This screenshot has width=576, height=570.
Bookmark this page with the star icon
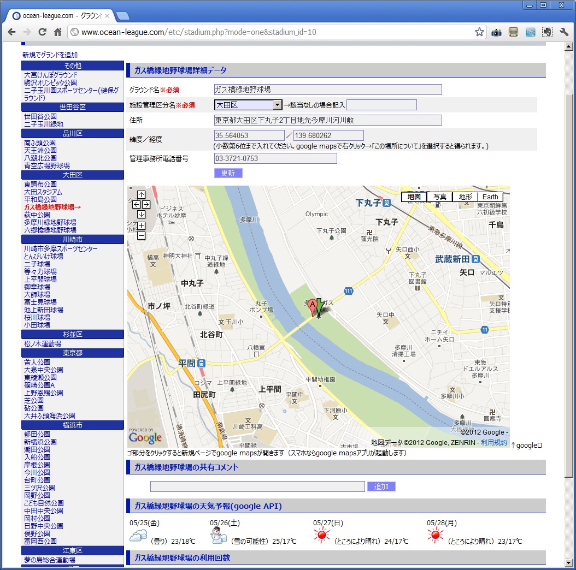tap(479, 32)
